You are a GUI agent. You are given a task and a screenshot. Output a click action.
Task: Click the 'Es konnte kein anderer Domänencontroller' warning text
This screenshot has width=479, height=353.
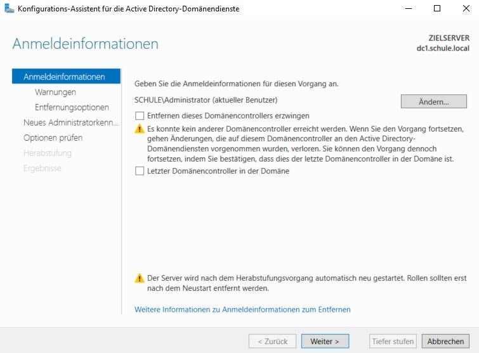click(x=306, y=144)
